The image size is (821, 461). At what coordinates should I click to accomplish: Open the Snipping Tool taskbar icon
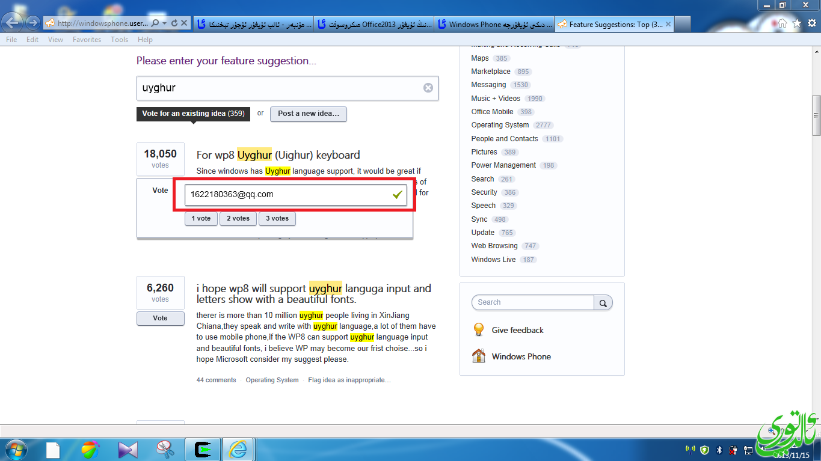[164, 450]
